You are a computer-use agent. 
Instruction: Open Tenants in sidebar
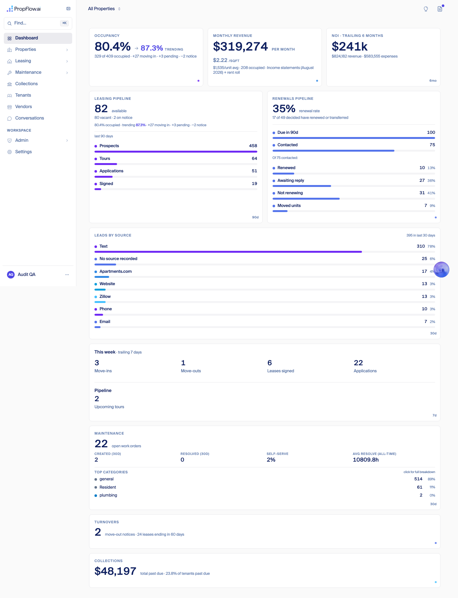click(x=38, y=95)
